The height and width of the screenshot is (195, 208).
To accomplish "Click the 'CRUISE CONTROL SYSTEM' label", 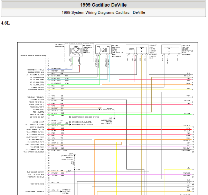I will 82,122.
